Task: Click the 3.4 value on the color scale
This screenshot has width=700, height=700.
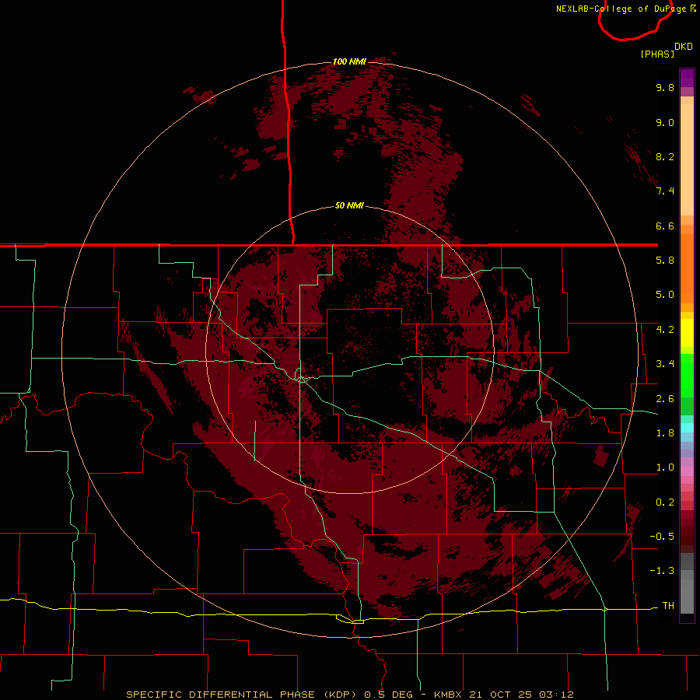Action: [665, 364]
